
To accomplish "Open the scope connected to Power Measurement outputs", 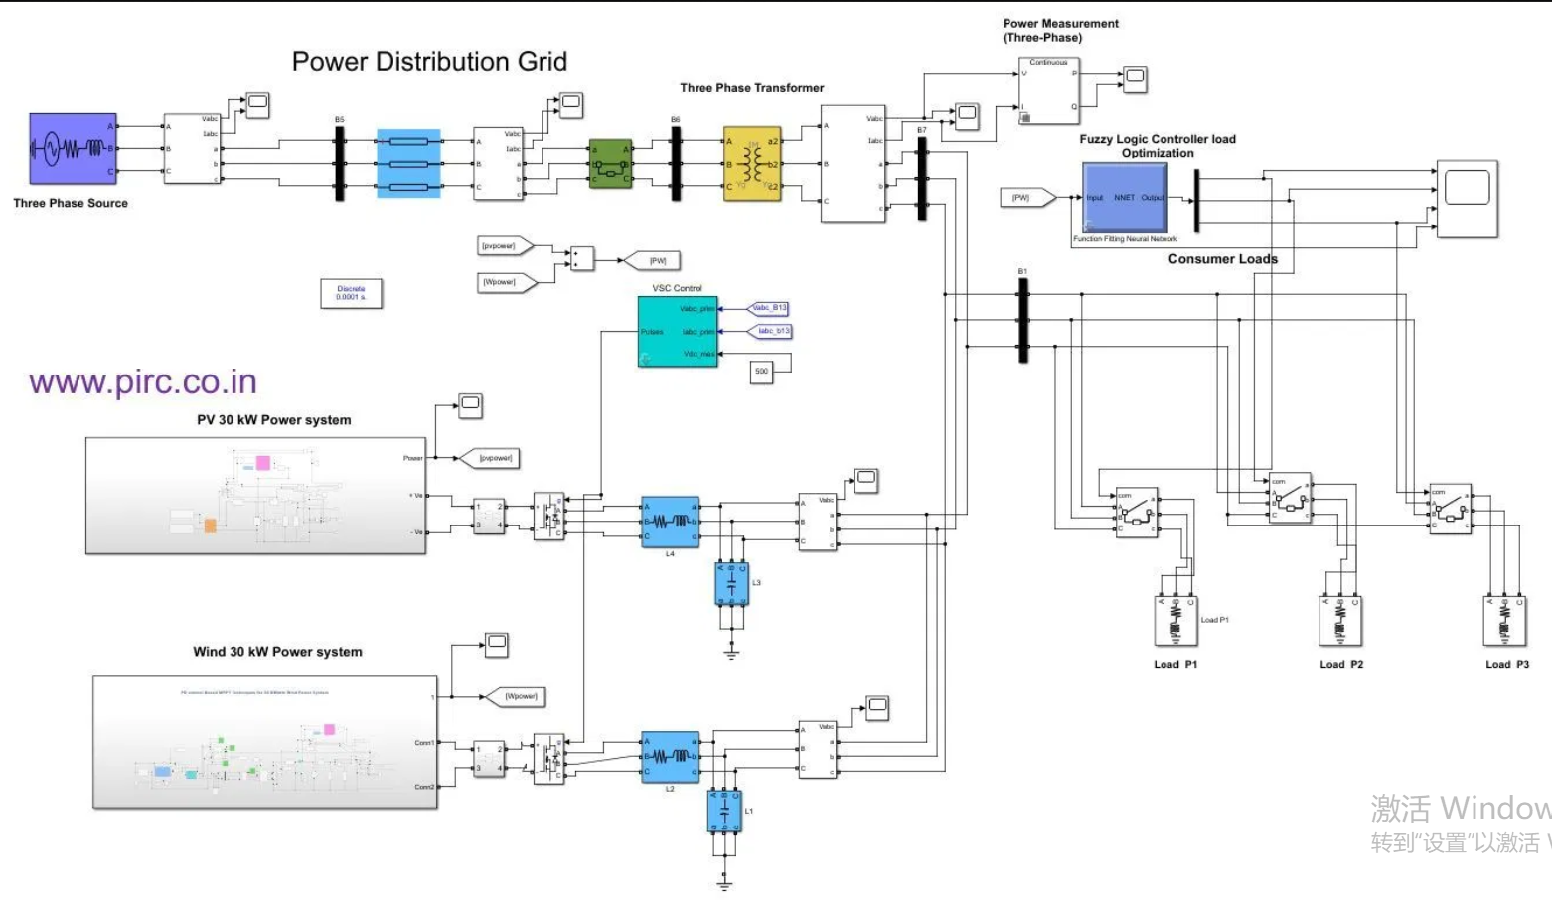I will [1135, 78].
